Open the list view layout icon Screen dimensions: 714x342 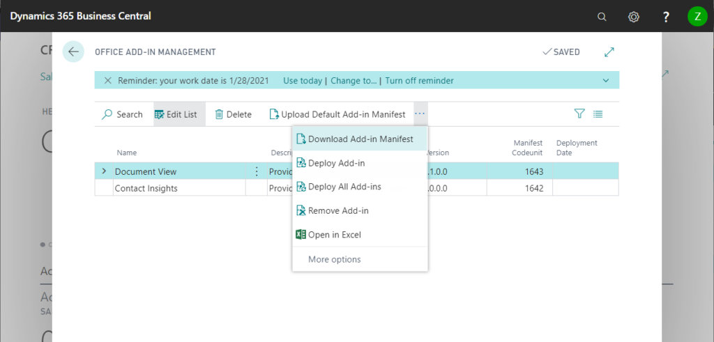[x=598, y=114]
